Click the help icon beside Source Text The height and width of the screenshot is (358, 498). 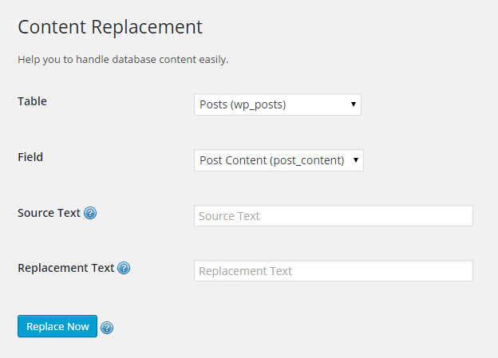(x=90, y=213)
